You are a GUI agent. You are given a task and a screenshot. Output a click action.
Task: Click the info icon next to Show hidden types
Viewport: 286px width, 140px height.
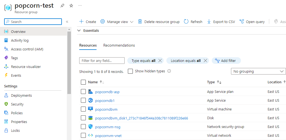point(169,71)
